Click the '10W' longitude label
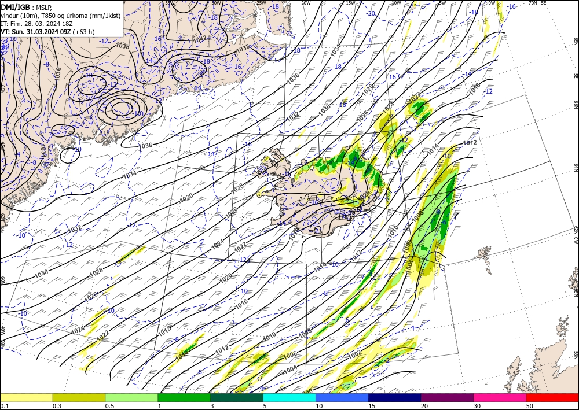Image resolution: width=579 pixels, height=410 pixels. point(396,3)
